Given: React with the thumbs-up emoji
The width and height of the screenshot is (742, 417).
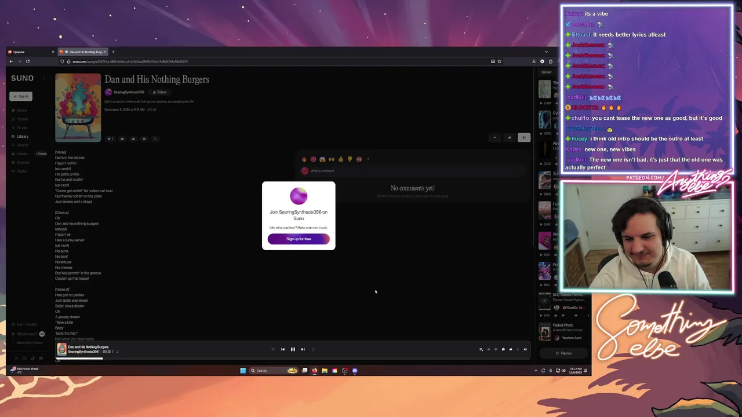Looking at the screenshot, I should coord(340,159).
